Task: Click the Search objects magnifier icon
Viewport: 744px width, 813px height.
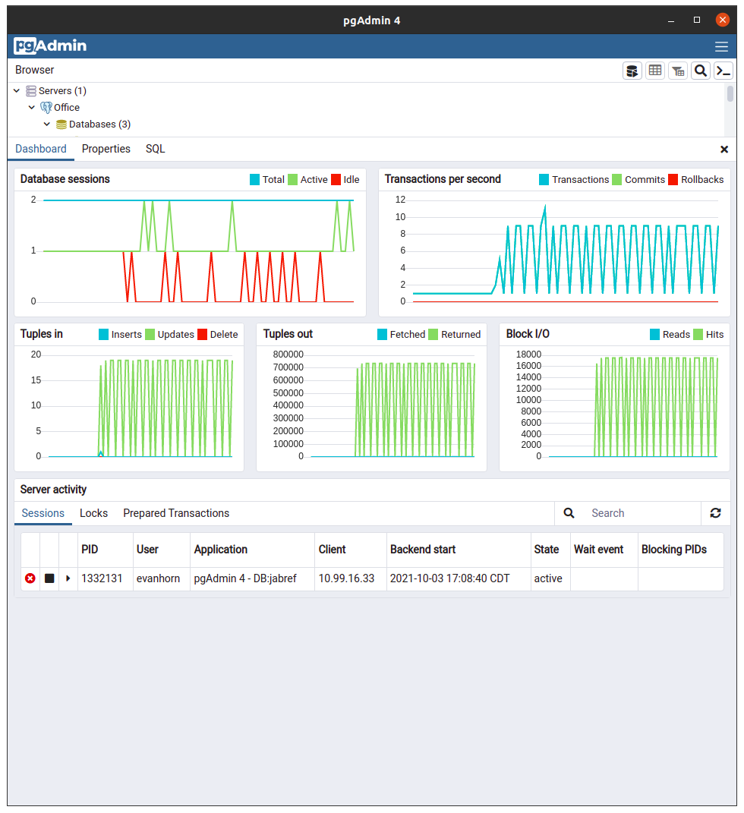Action: tap(701, 70)
